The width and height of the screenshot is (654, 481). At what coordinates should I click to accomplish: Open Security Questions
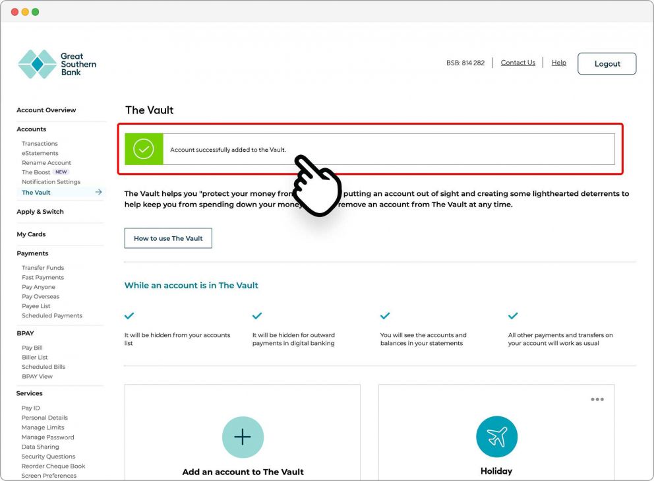(48, 457)
